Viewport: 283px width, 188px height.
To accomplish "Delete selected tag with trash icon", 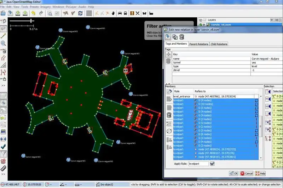I will (x=169, y=61).
